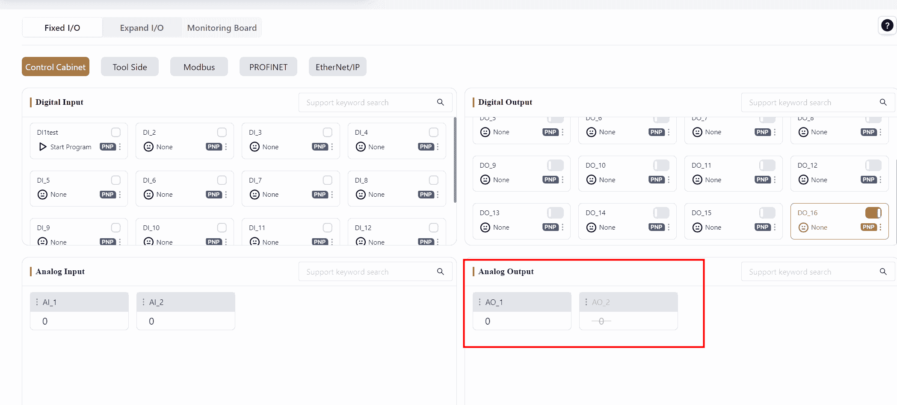Click the Start Program play icon in DI1test
Viewport: 897px width, 405px height.
[43, 147]
